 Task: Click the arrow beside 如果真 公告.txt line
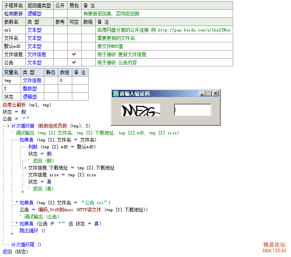point(17,202)
